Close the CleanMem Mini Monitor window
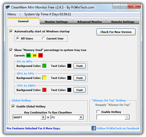 pyautogui.click(x=134, y=6)
